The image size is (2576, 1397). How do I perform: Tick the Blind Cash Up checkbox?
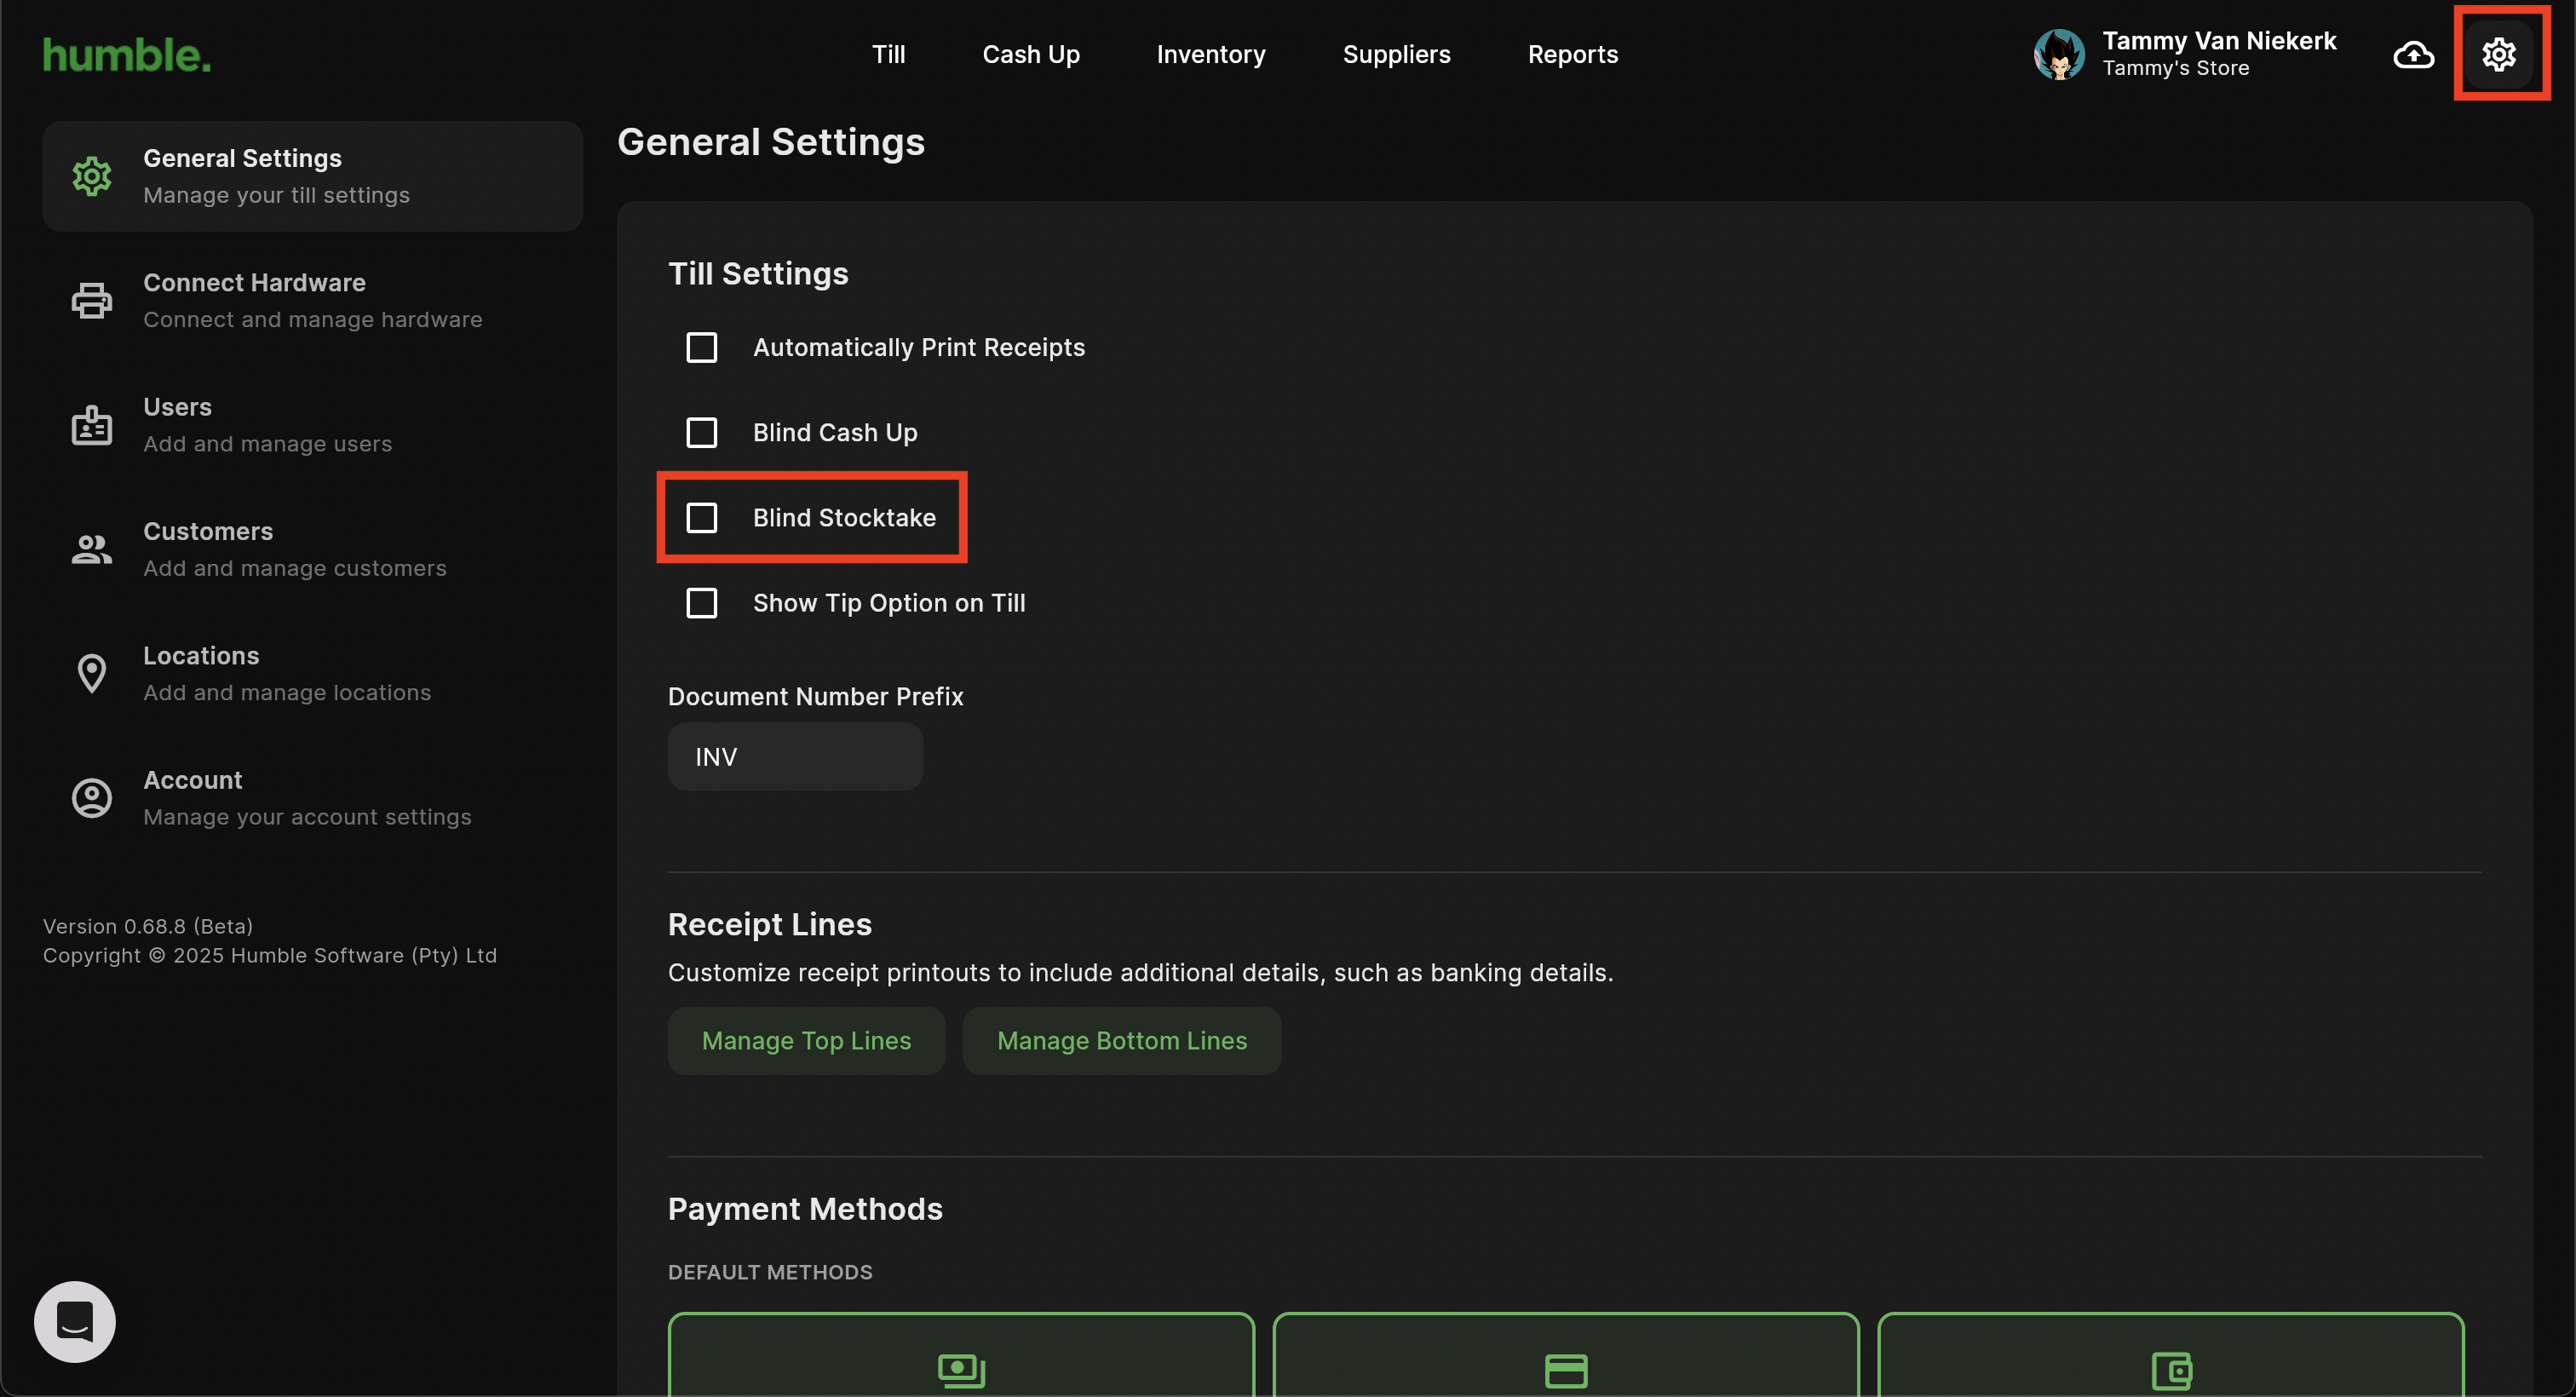(x=702, y=432)
